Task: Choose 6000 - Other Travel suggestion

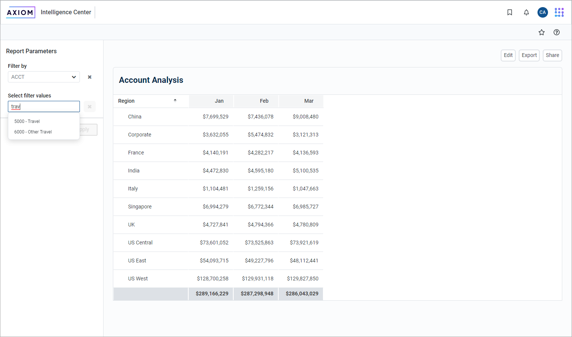Action: point(33,132)
